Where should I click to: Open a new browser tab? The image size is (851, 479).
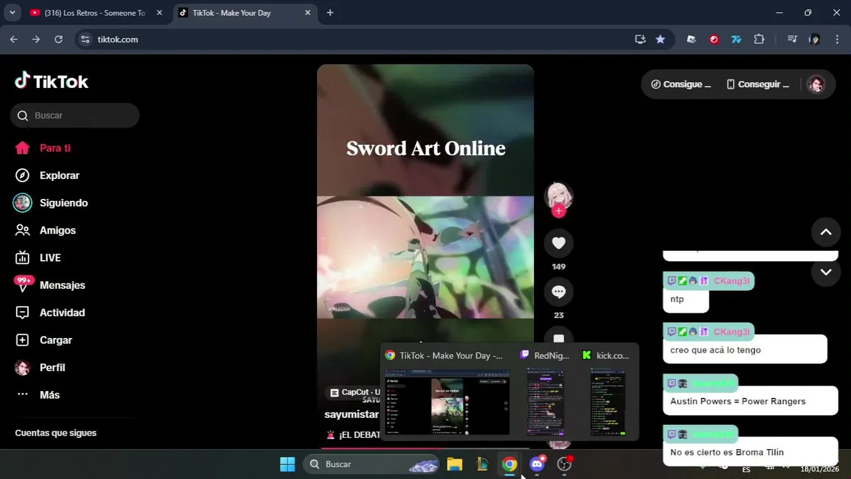coord(330,13)
